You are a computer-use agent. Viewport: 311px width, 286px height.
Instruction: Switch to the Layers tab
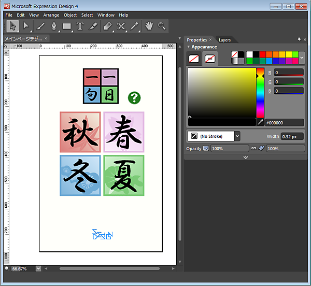click(x=224, y=40)
